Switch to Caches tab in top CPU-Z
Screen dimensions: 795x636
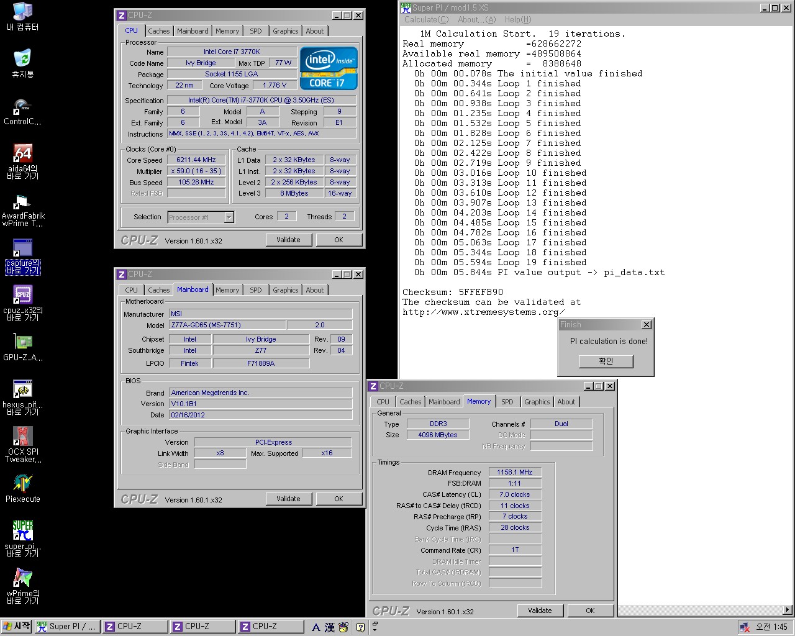tap(158, 31)
